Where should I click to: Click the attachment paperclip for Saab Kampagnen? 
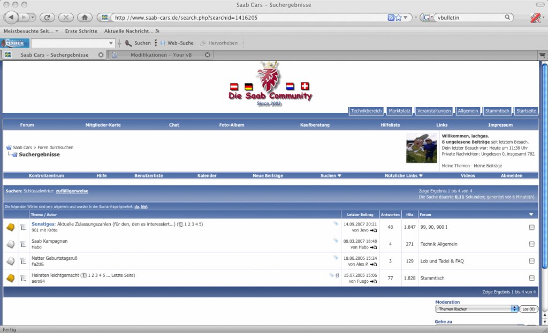point(336,240)
